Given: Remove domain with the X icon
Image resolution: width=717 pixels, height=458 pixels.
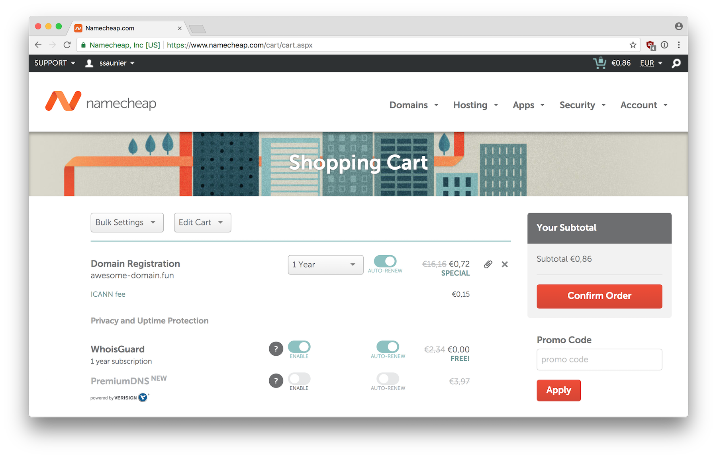Looking at the screenshot, I should pos(505,264).
